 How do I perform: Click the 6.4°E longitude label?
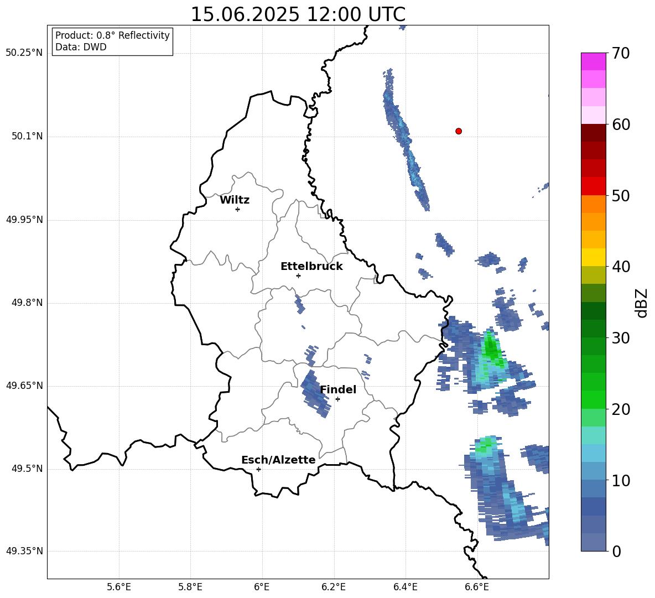pos(405,587)
